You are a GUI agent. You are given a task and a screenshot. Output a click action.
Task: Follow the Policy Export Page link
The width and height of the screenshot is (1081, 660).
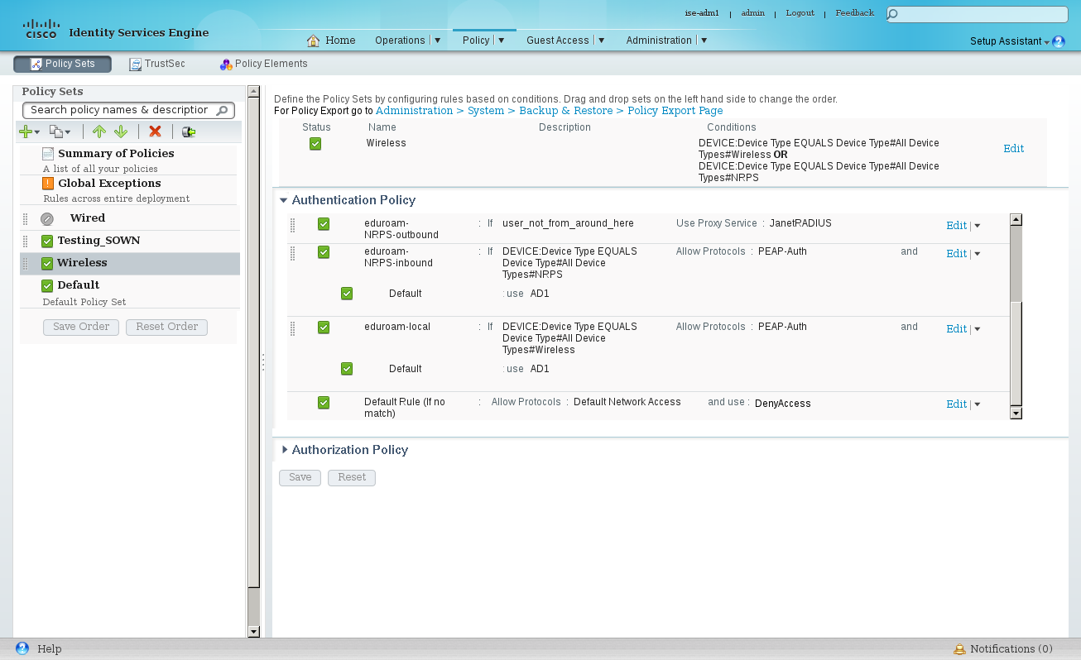pos(675,111)
